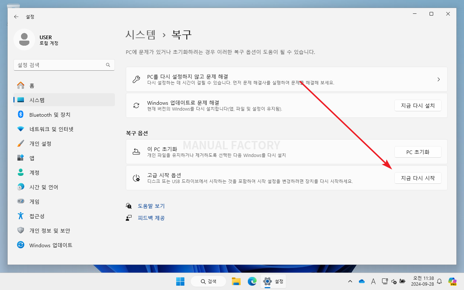The width and height of the screenshot is (464, 290).
Task: Click the taskbar 검색 box
Action: click(x=208, y=281)
